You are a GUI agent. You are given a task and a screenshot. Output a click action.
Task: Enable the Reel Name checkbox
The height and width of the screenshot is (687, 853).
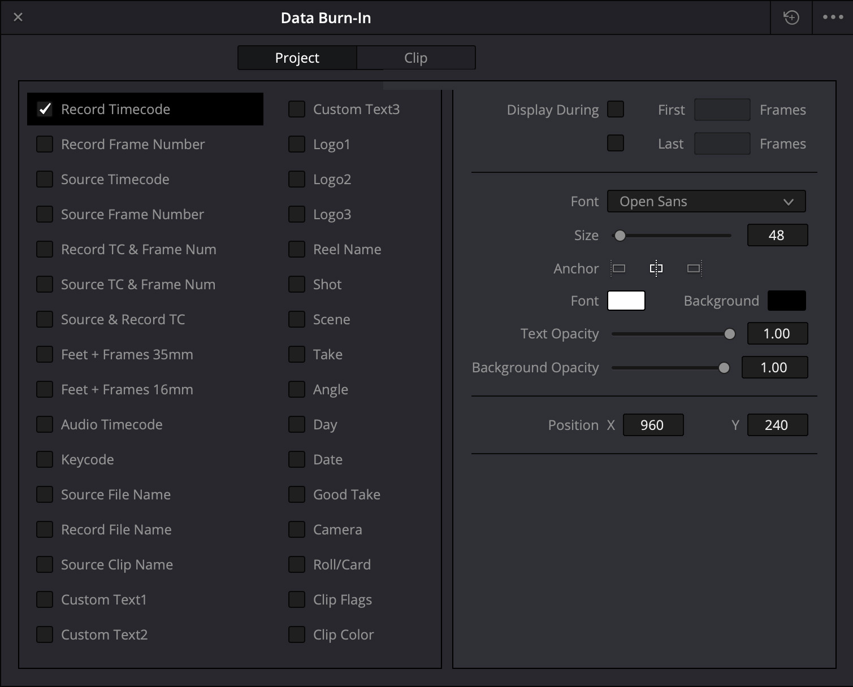(x=297, y=249)
